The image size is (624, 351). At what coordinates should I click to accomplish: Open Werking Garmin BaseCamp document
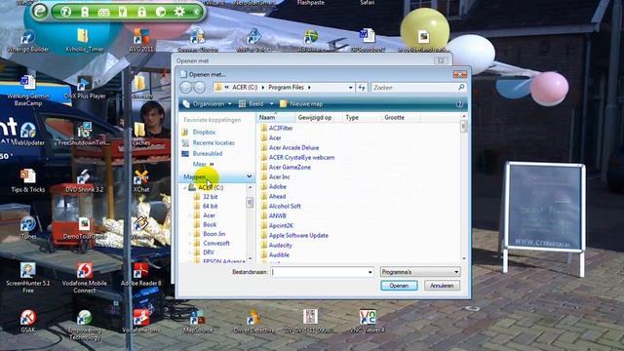click(x=28, y=91)
